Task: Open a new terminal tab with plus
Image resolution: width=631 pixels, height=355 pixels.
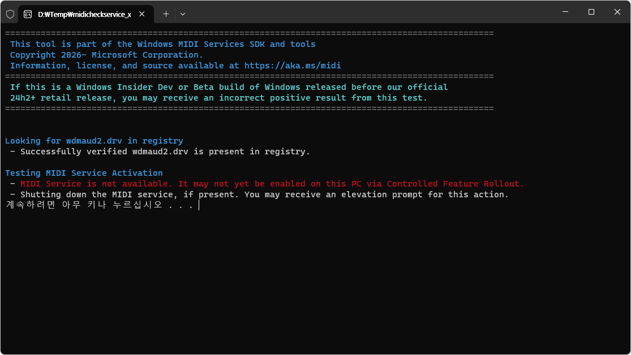Action: click(166, 14)
